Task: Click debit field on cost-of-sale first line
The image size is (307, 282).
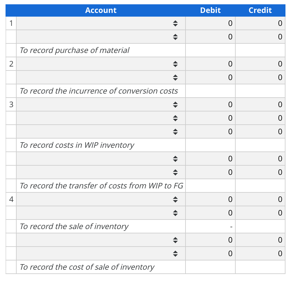Action: click(x=210, y=240)
